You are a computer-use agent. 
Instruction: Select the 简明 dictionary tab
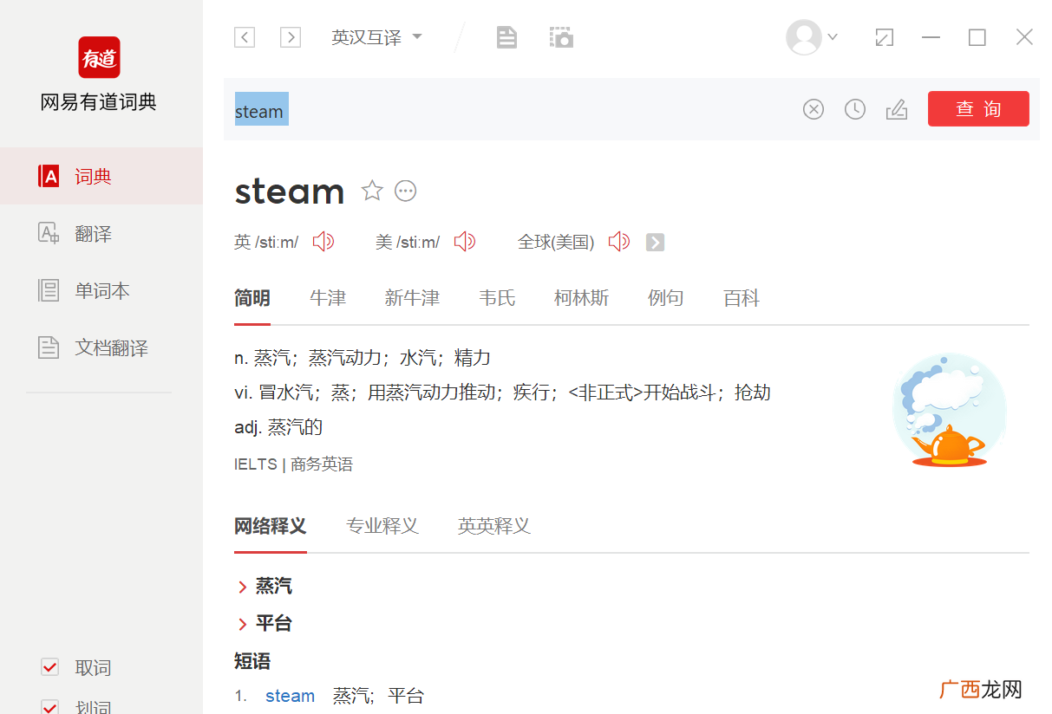[252, 298]
